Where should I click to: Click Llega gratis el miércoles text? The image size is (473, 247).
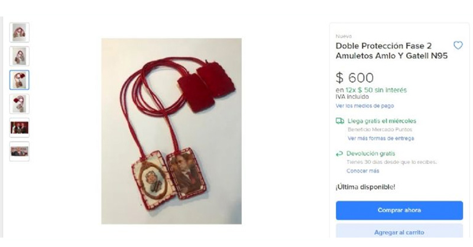coord(381,121)
